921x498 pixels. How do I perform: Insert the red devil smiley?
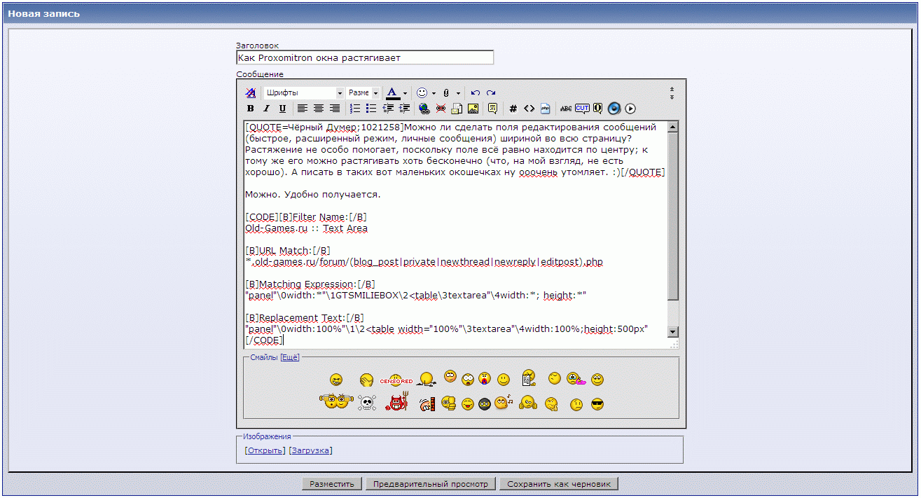coord(397,401)
